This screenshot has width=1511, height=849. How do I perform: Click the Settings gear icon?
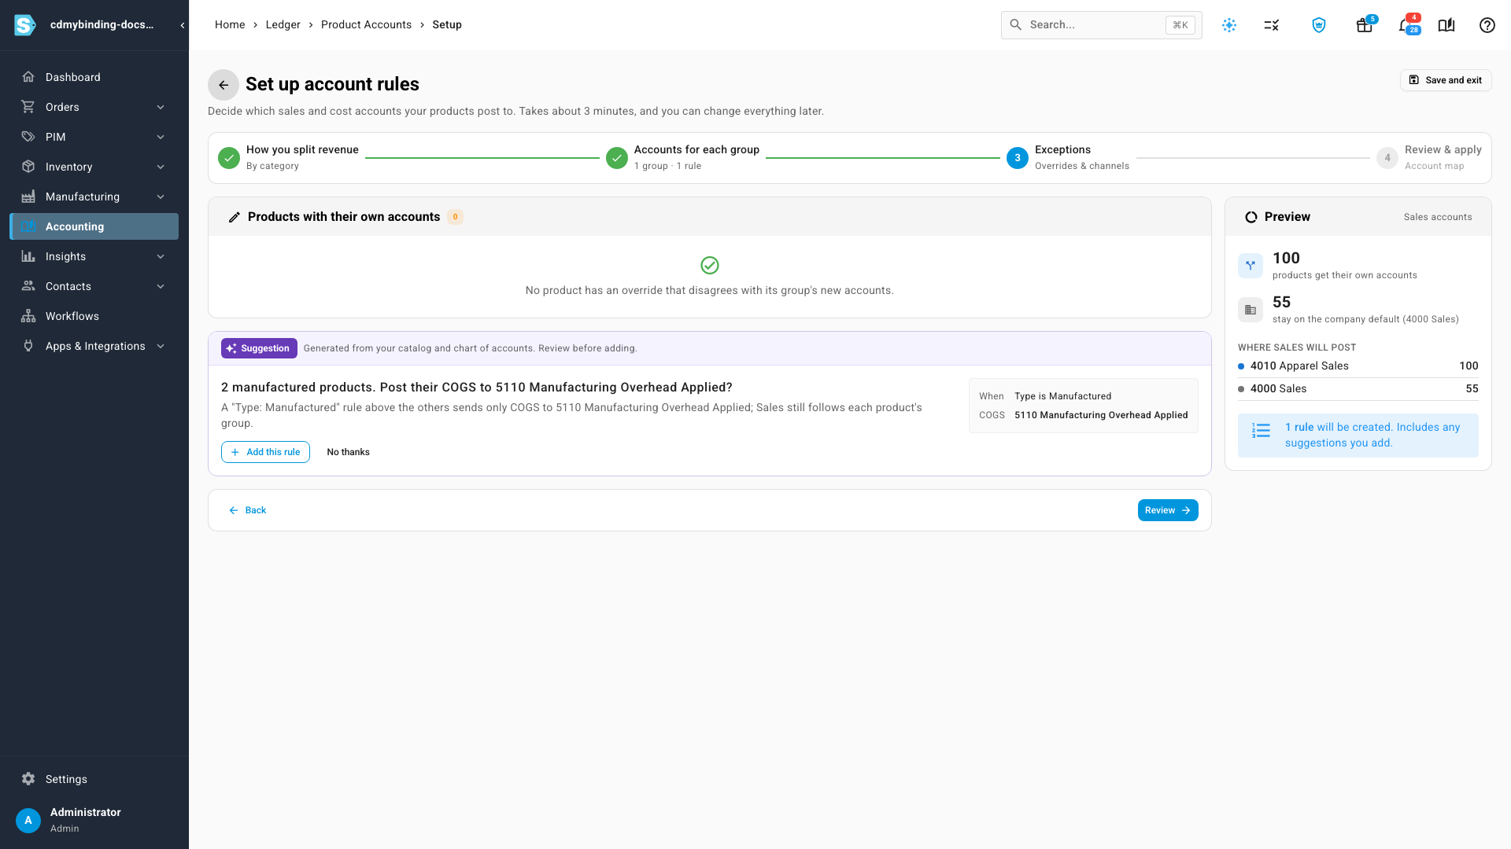[28, 779]
